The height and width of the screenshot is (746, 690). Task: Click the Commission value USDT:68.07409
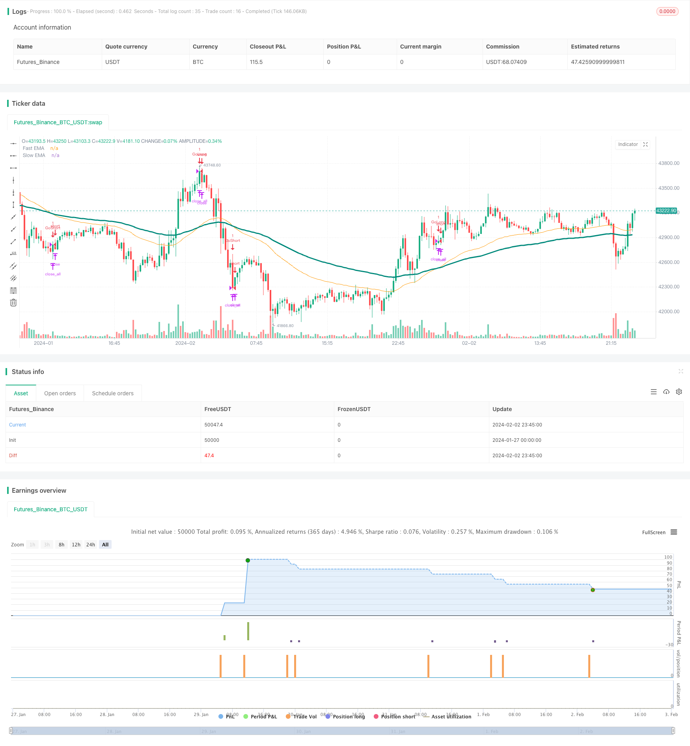tap(506, 62)
